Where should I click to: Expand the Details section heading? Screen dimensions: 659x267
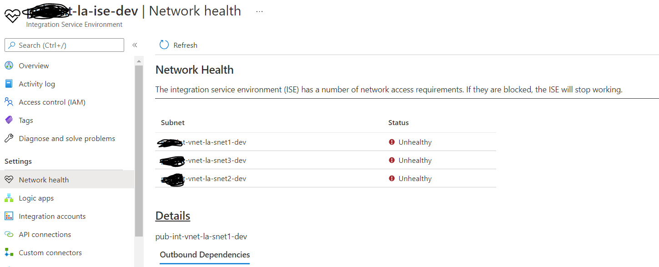[172, 215]
